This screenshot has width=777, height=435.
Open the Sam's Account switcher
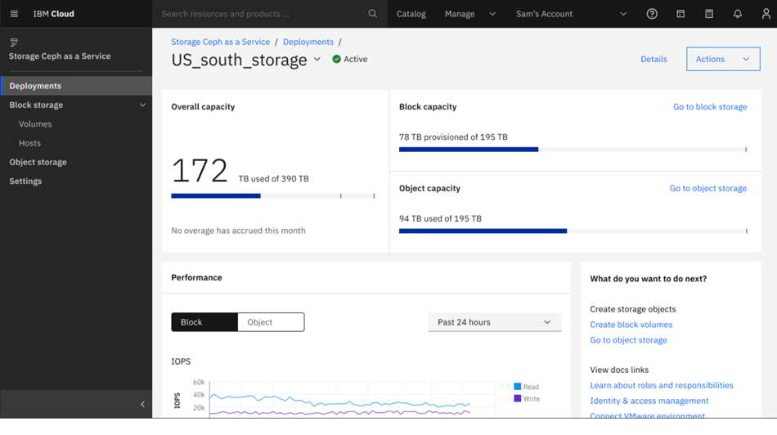572,14
